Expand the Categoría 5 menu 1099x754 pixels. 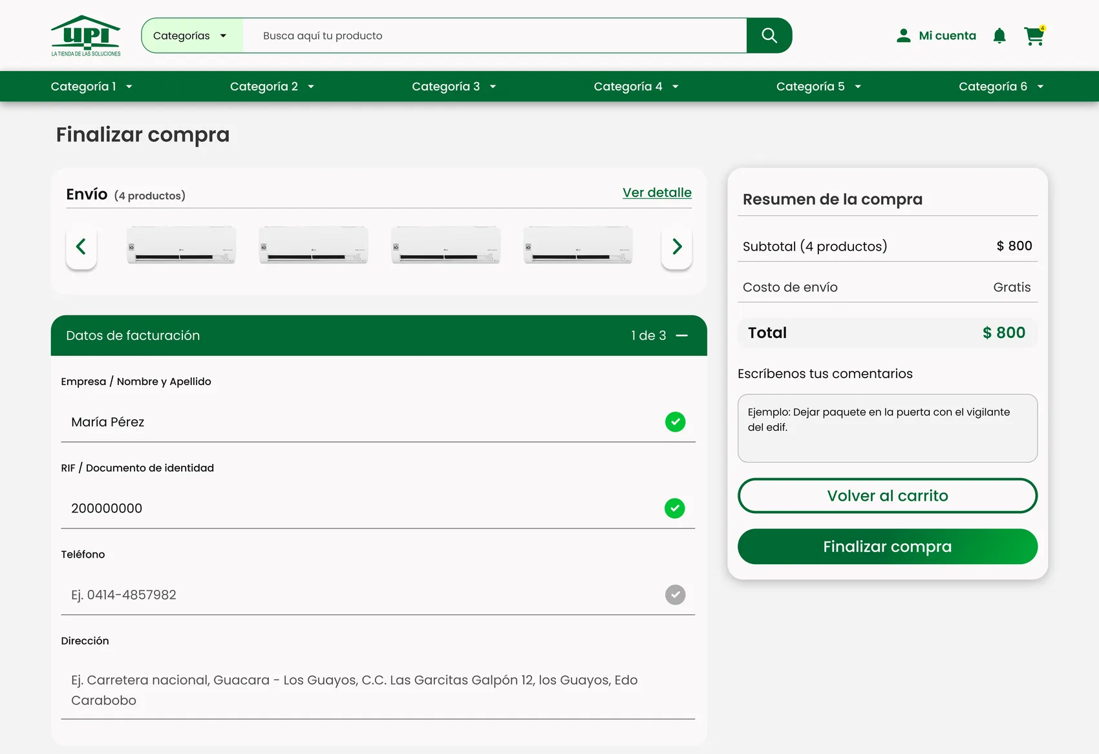(x=818, y=87)
